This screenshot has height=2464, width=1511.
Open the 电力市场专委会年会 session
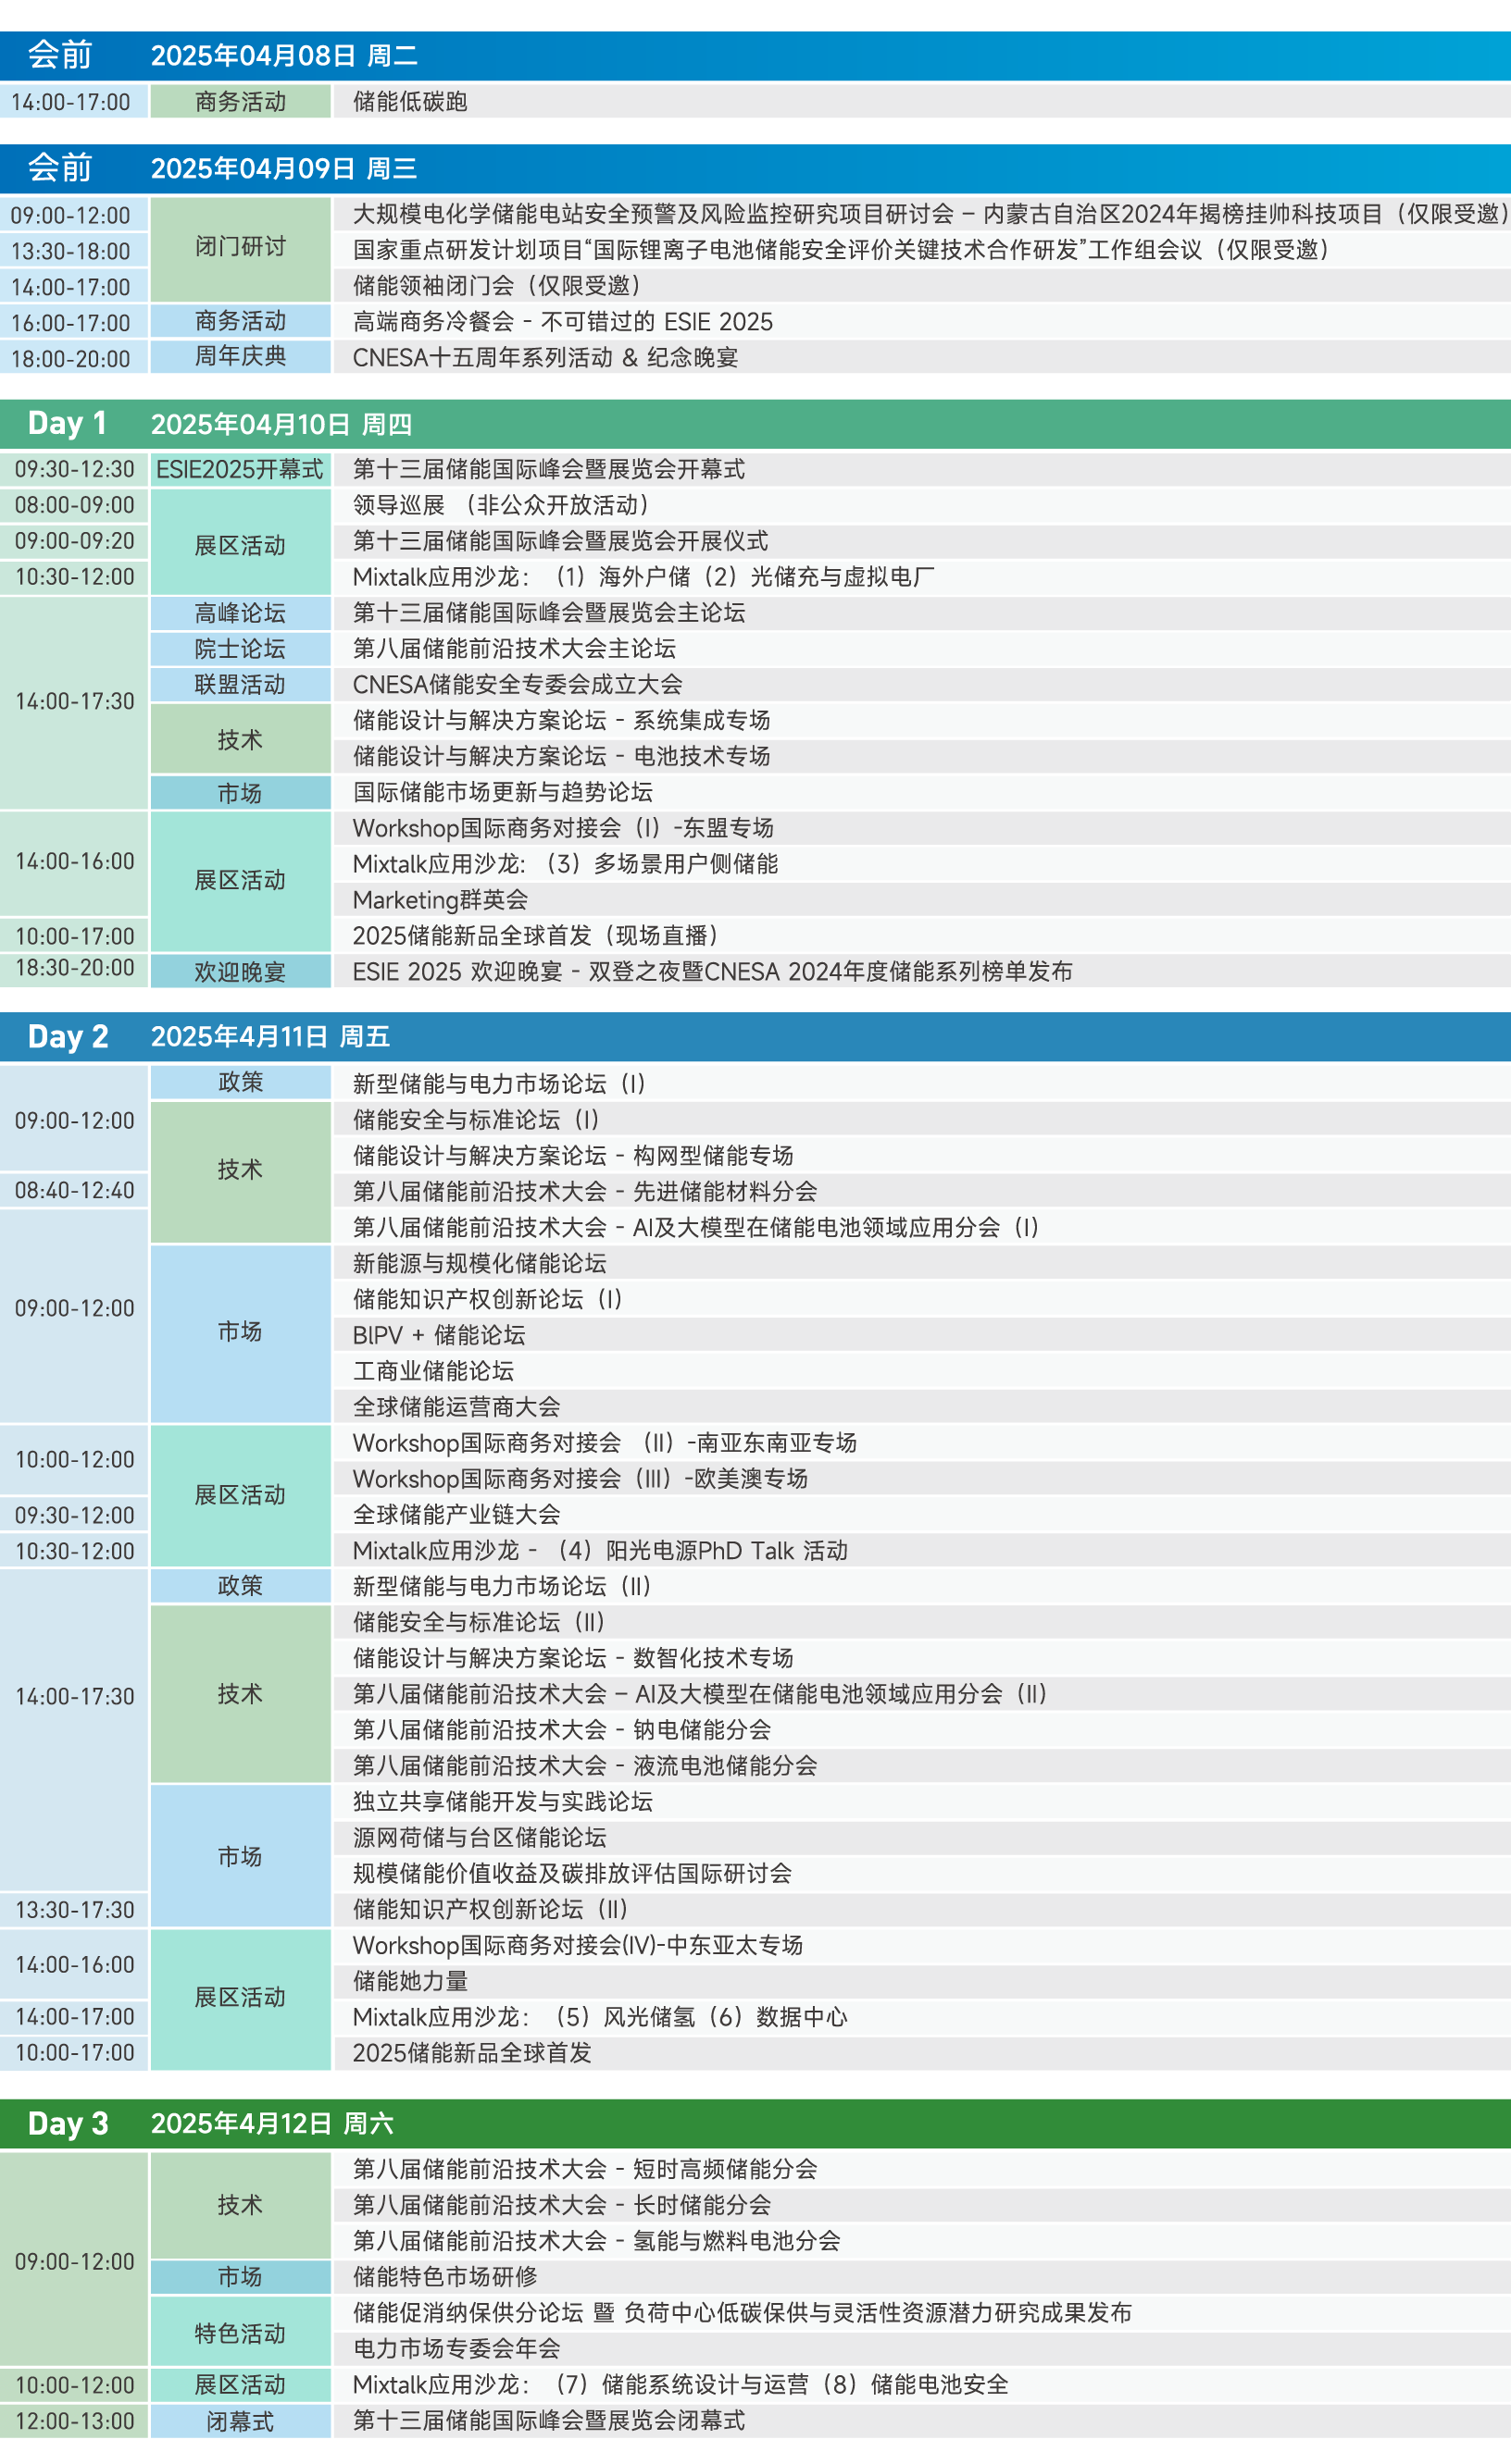click(456, 2349)
